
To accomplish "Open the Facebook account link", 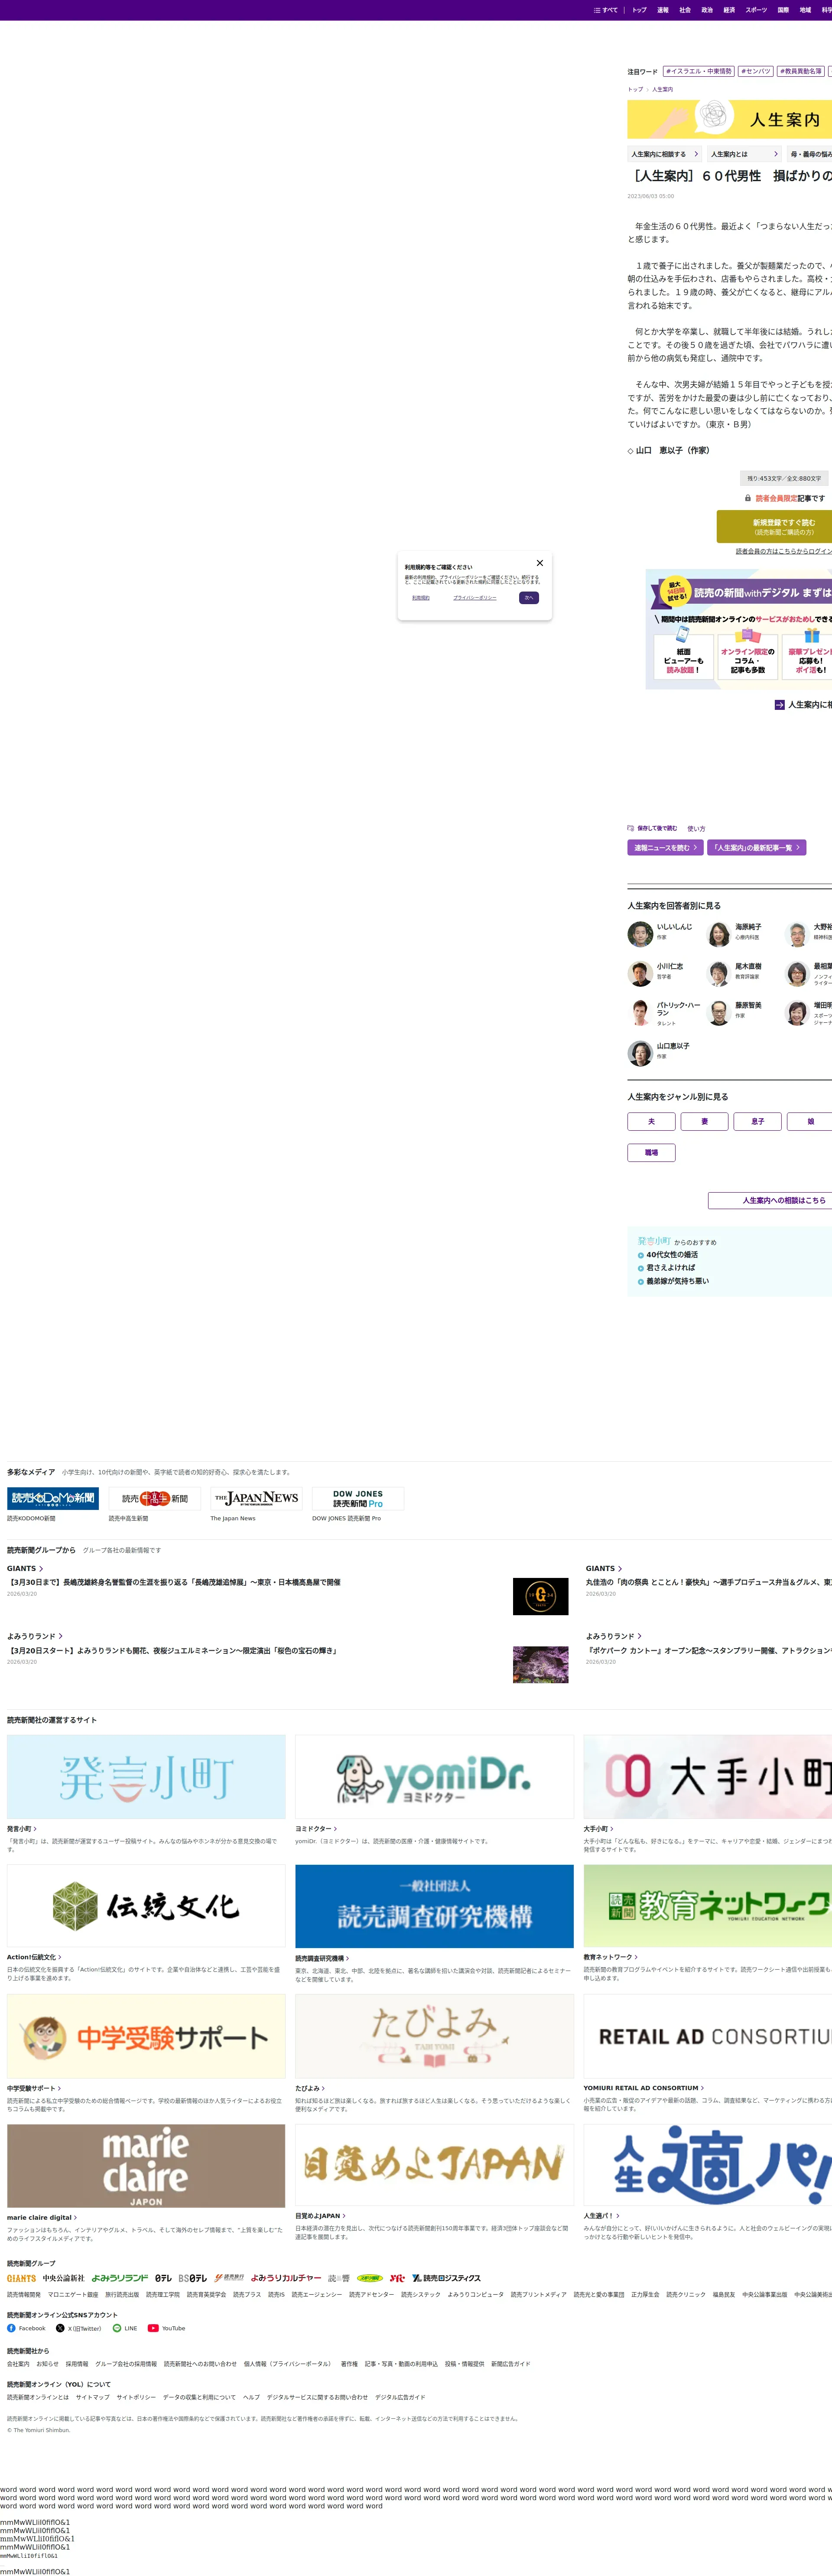I will [x=26, y=2328].
